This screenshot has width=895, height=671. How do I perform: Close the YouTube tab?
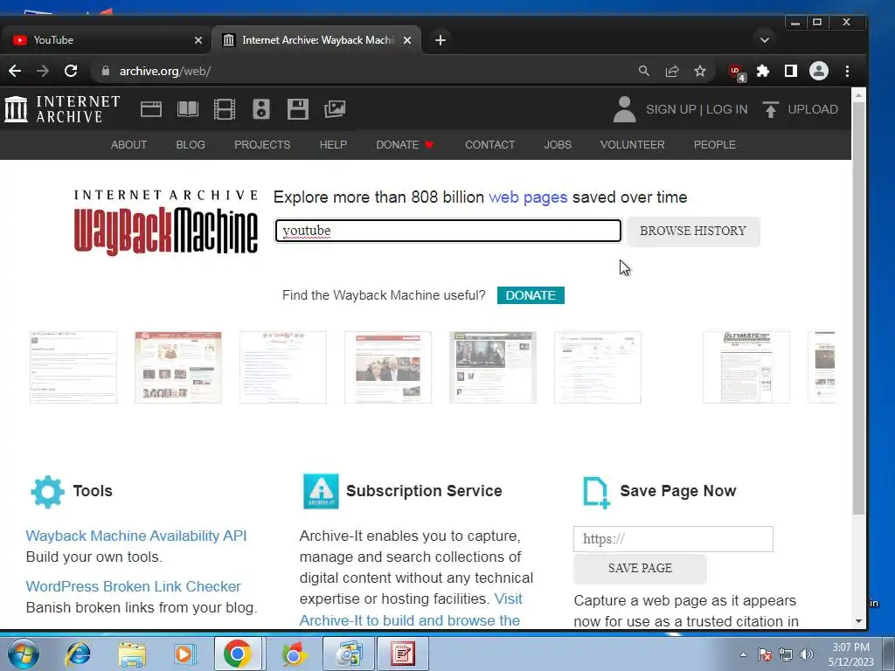(x=198, y=40)
